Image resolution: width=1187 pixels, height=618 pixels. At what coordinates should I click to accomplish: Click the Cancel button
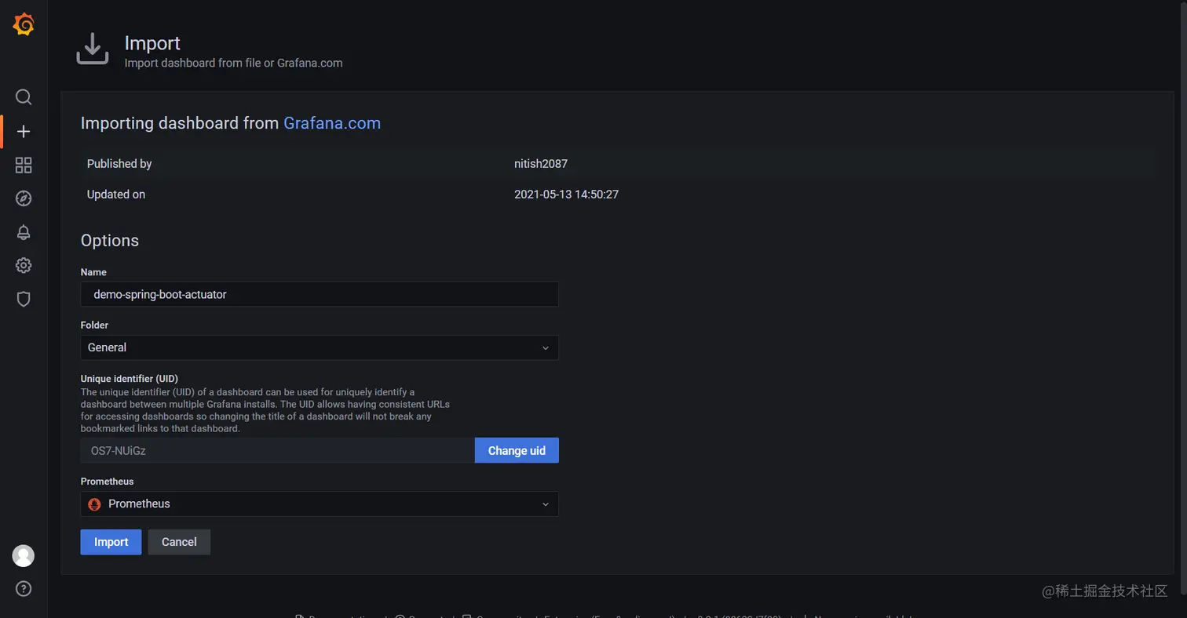click(179, 542)
